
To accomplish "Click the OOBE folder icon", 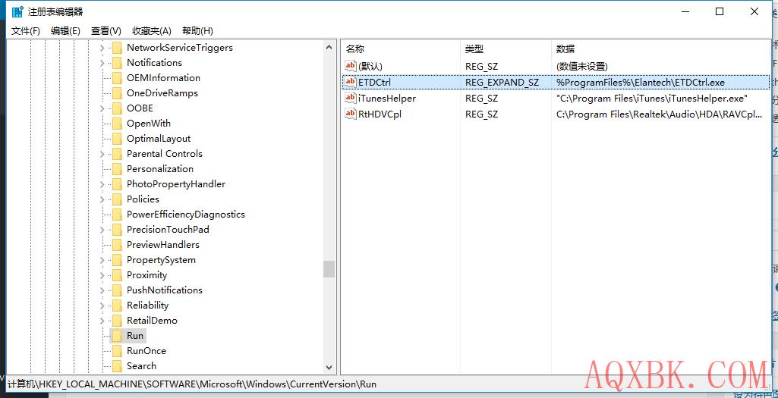I will [117, 108].
